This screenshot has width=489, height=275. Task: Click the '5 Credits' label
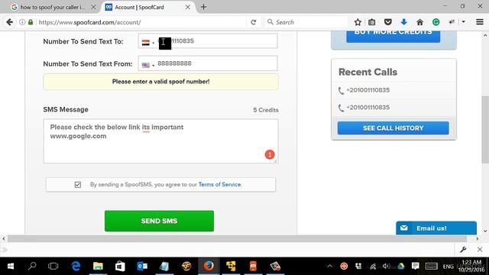[x=266, y=110]
